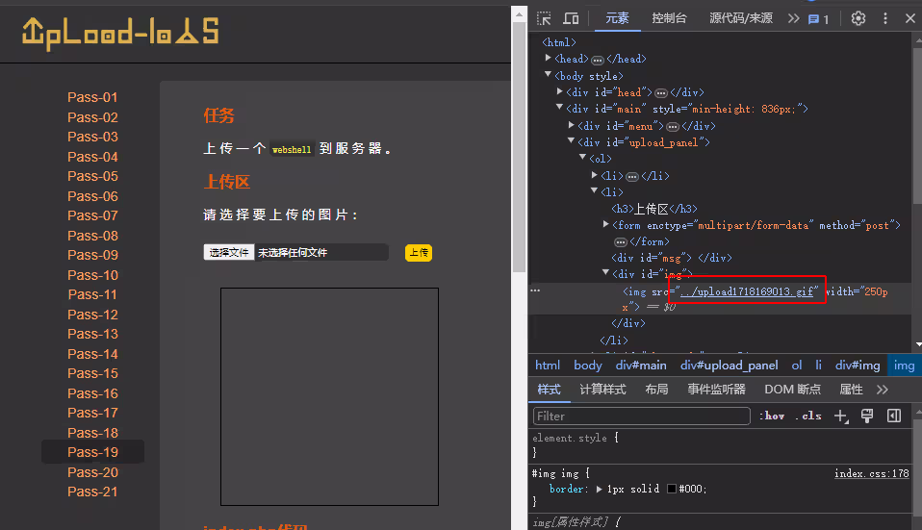The image size is (922, 530).
Task: Select the highlighted Pass-19 entry
Action: pos(92,452)
